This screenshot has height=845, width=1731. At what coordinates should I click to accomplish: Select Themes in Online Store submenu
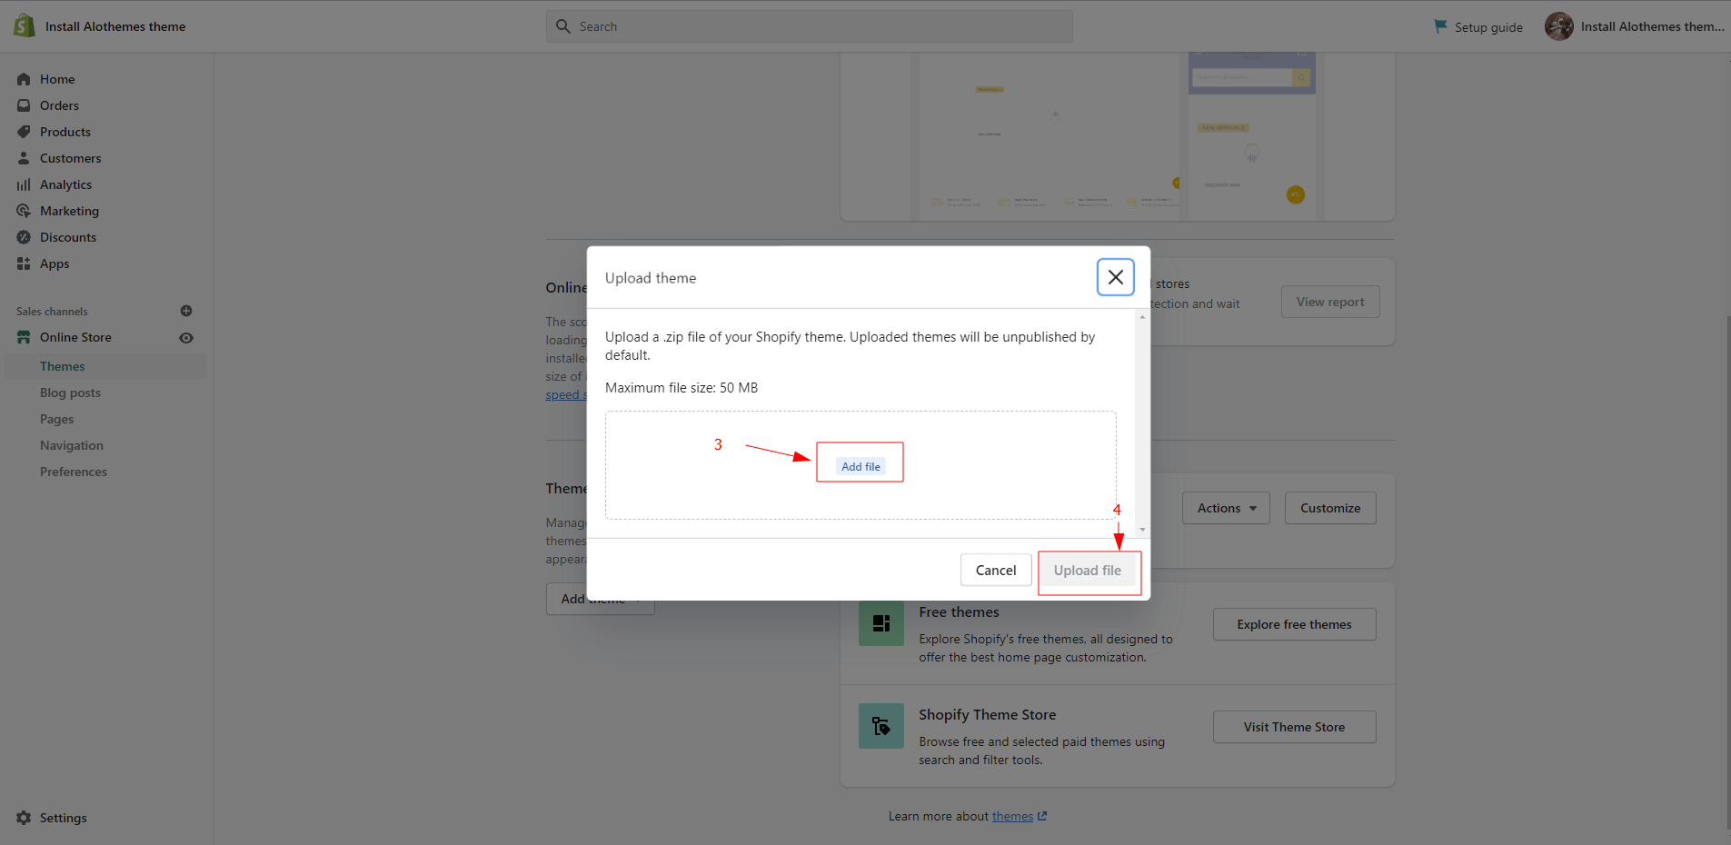63,366
